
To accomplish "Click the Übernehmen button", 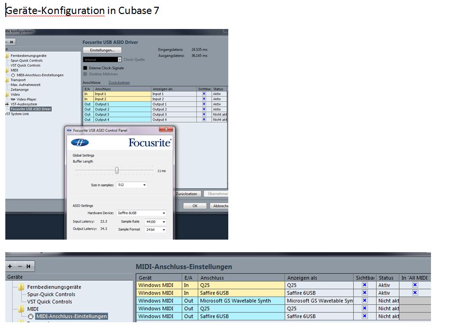I will click(216, 194).
